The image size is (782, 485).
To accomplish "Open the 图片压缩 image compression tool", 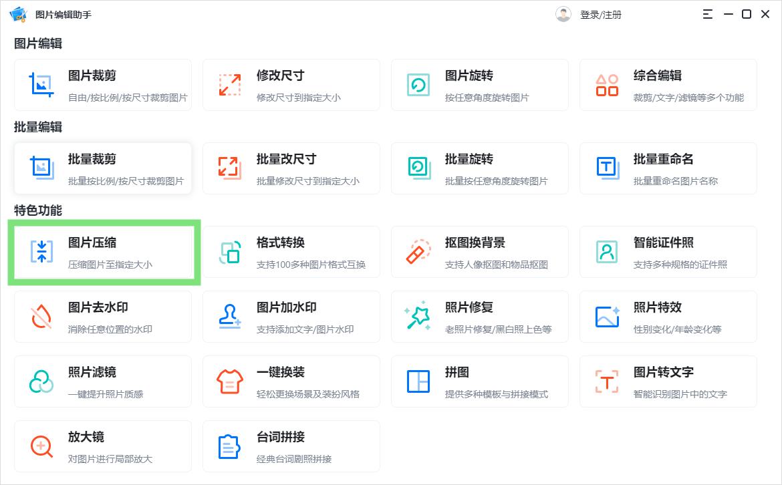I will coord(103,252).
